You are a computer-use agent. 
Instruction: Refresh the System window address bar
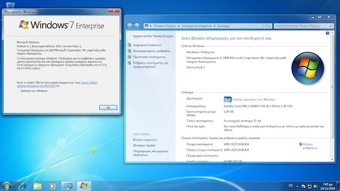[269, 26]
